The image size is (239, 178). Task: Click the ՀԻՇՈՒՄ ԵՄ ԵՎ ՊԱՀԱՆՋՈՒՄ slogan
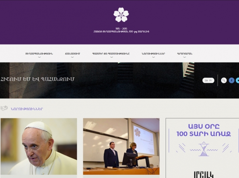point(37,79)
